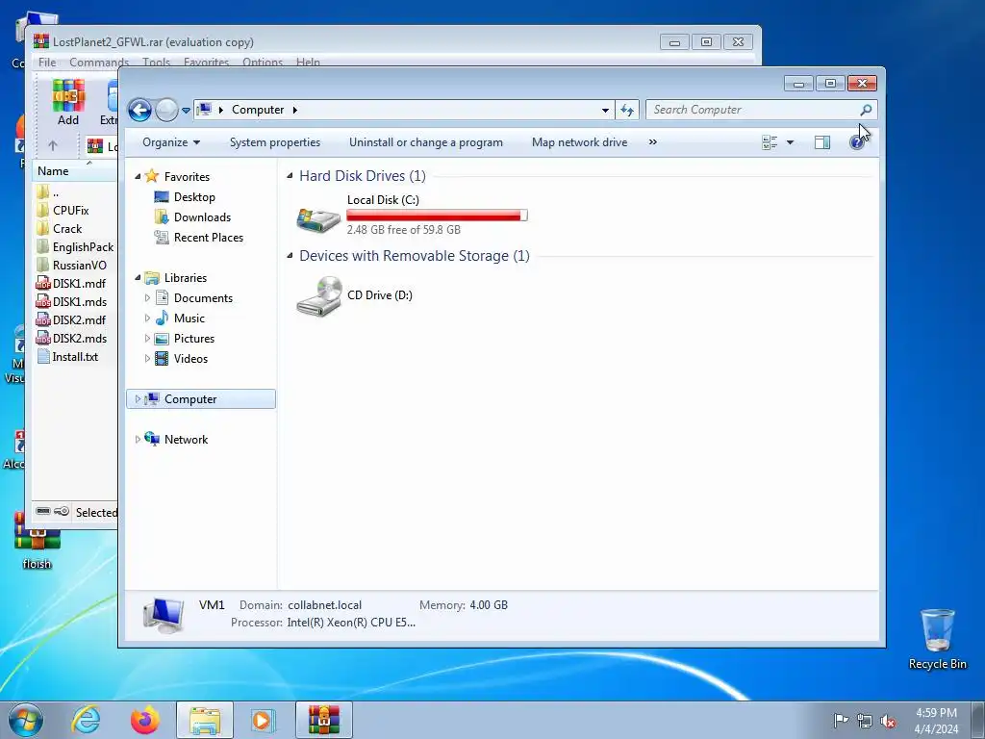Viewport: 985px width, 739px height.
Task: Click the Search Computer input field
Action: pos(754,110)
